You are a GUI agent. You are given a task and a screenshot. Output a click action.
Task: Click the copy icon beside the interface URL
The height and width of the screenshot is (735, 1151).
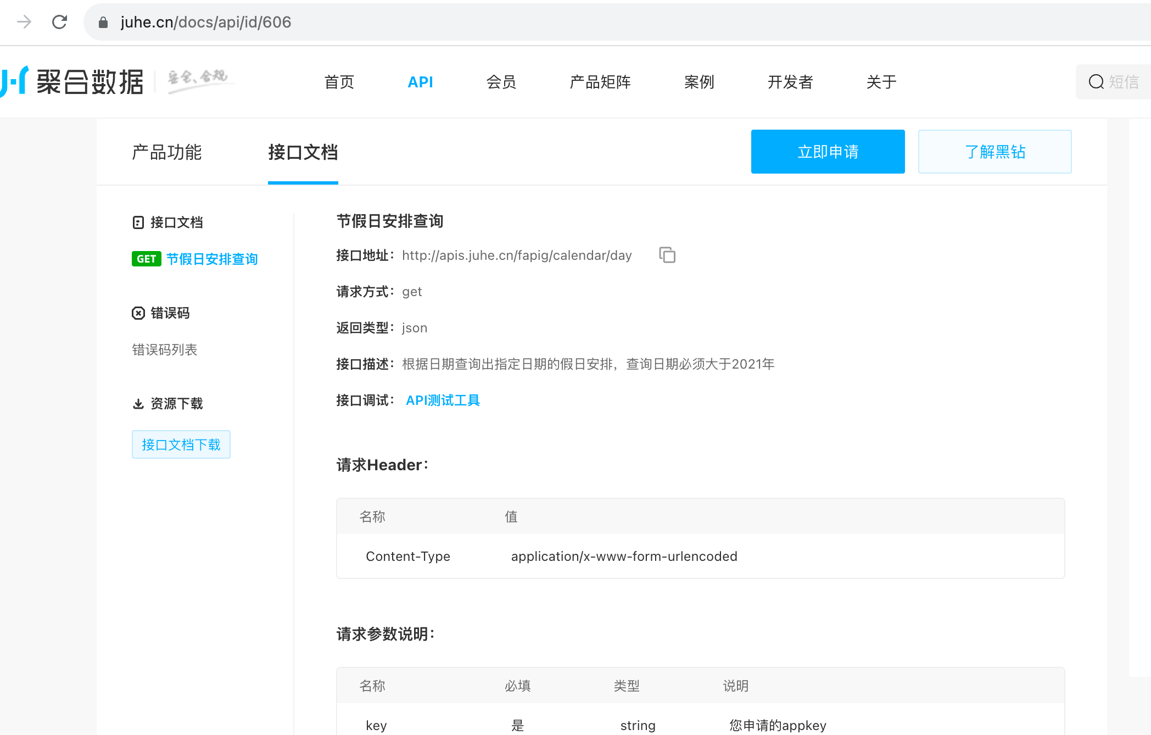tap(667, 255)
